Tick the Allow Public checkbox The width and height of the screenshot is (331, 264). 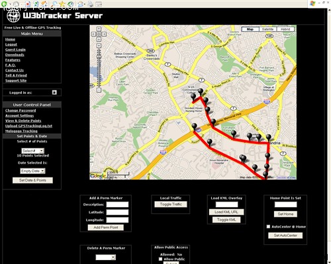[160, 259]
